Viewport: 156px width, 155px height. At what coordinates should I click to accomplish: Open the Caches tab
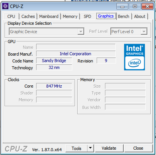click(28, 16)
